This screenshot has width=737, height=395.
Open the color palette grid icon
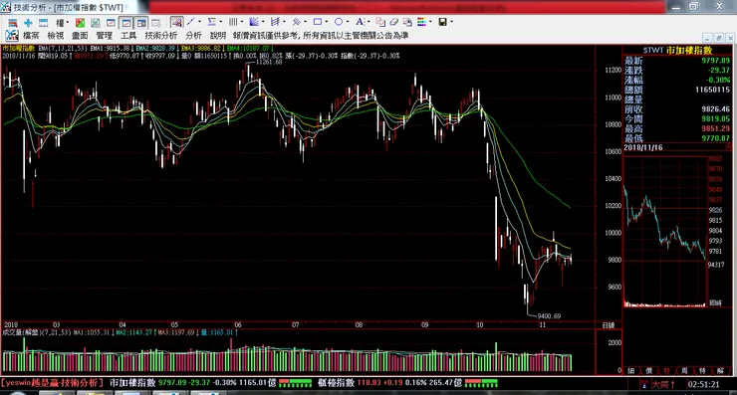pos(421,22)
